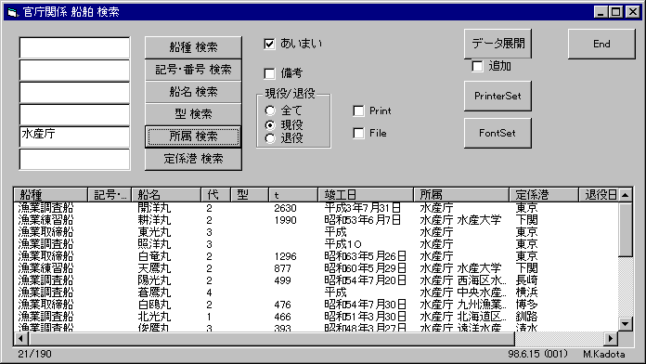Image resolution: width=646 pixels, height=364 pixels.
Task: Enable the 備考 checkbox
Action: [x=269, y=73]
